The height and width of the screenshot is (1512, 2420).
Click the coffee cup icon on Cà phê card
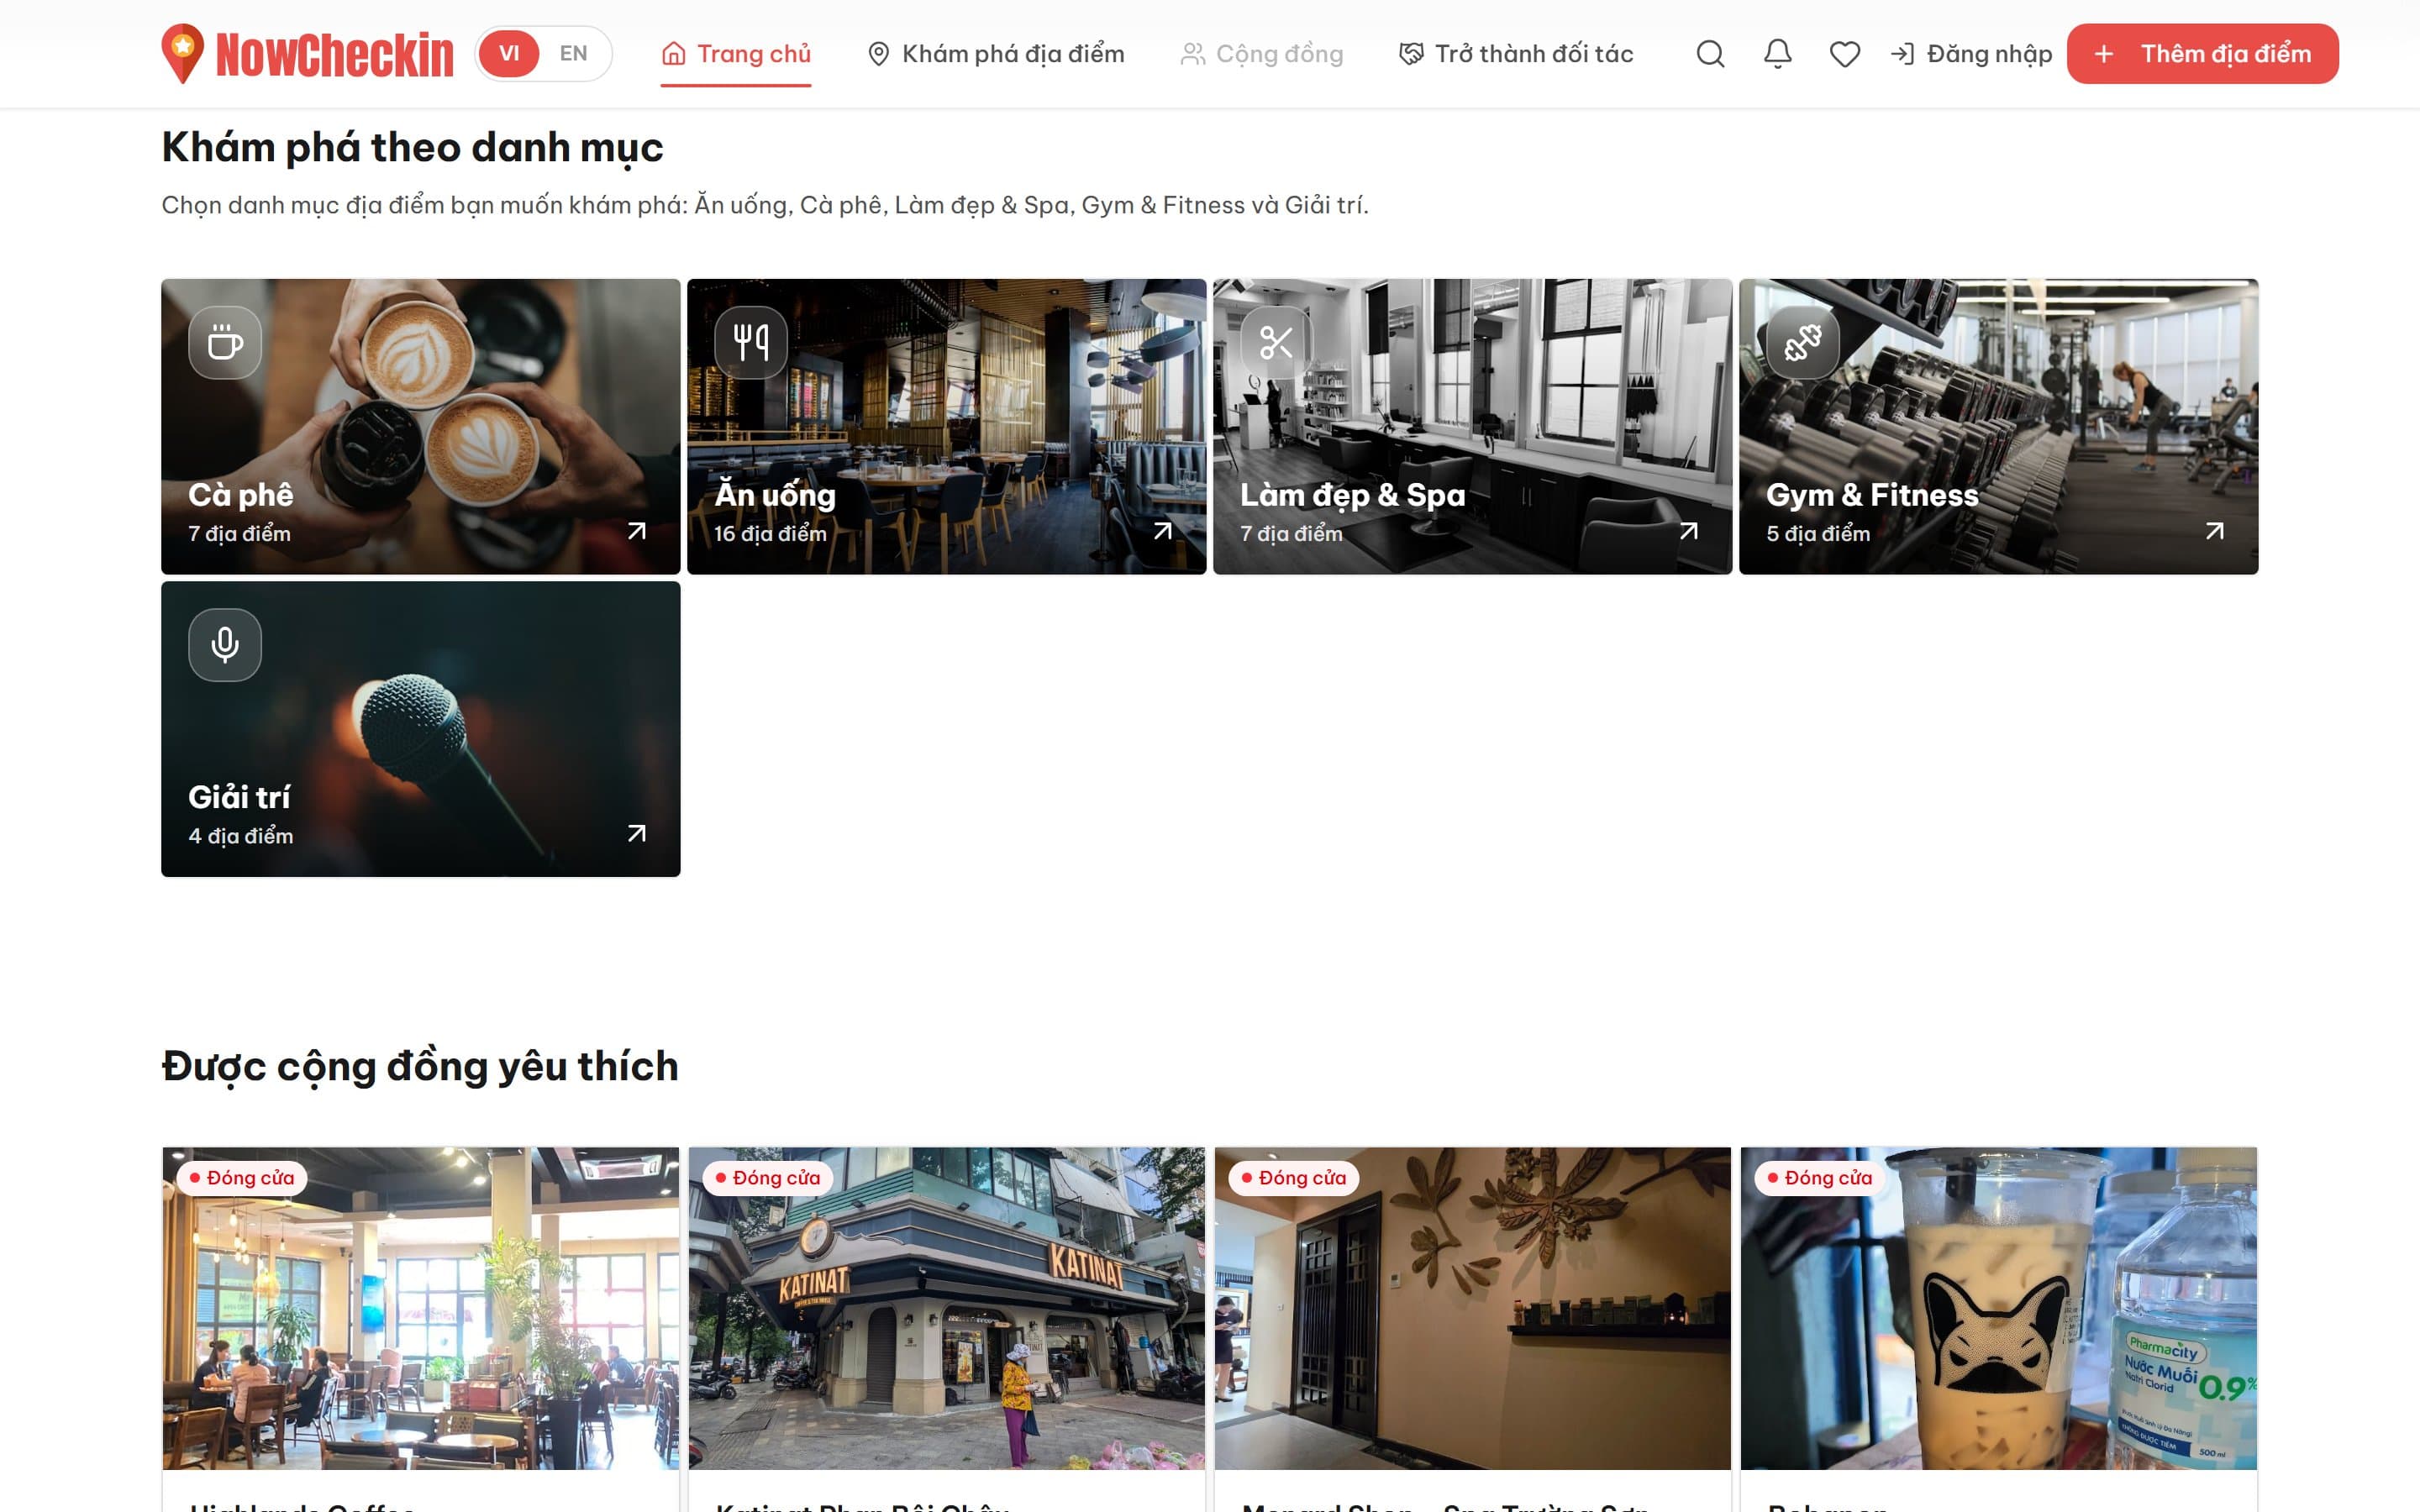(225, 343)
